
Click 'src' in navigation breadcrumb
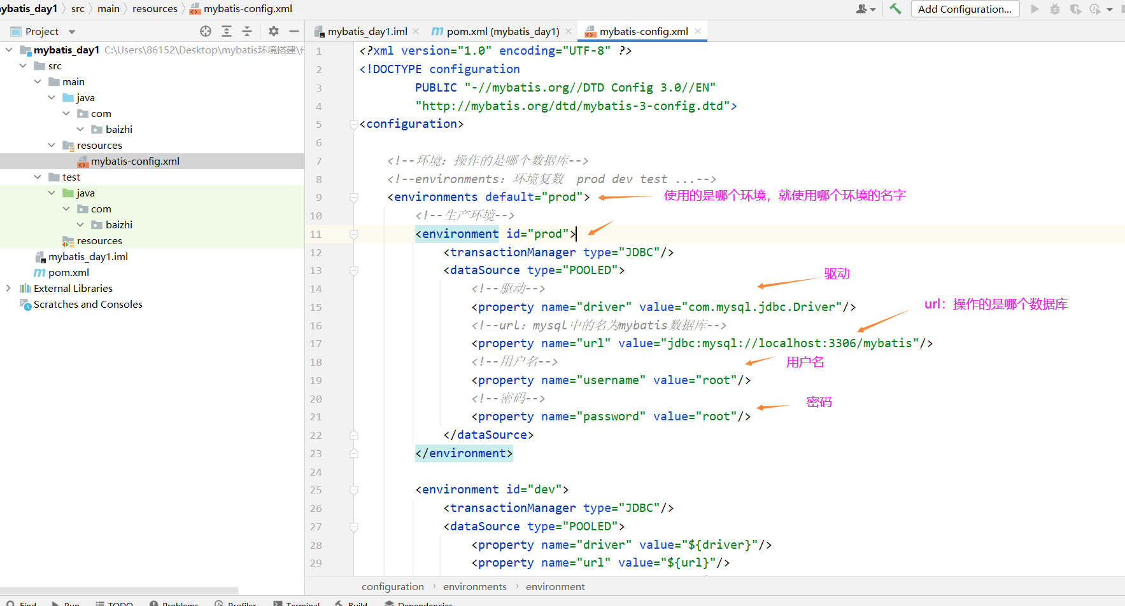[78, 9]
